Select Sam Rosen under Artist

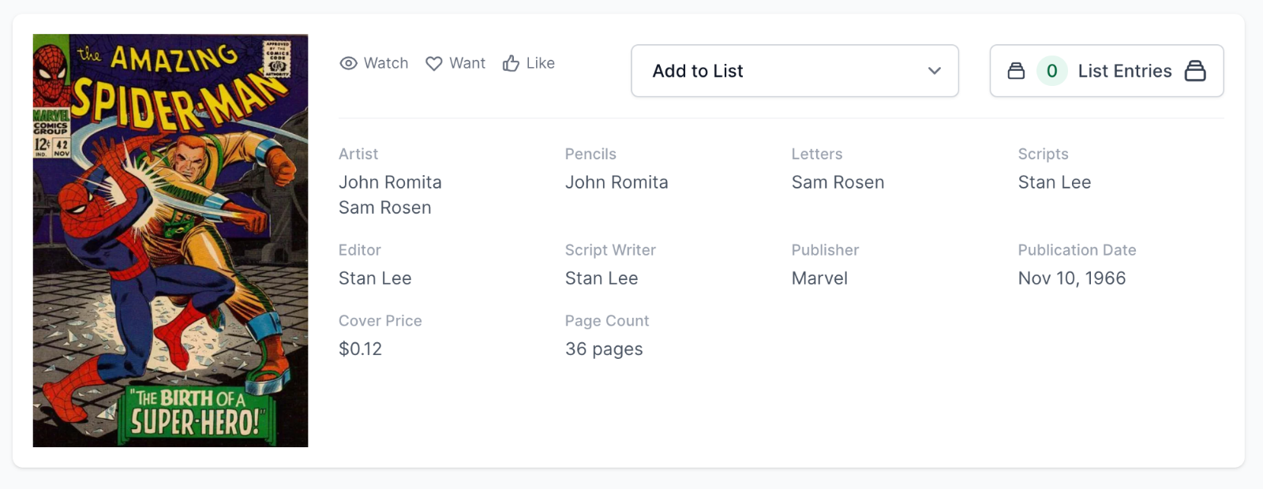coord(384,207)
